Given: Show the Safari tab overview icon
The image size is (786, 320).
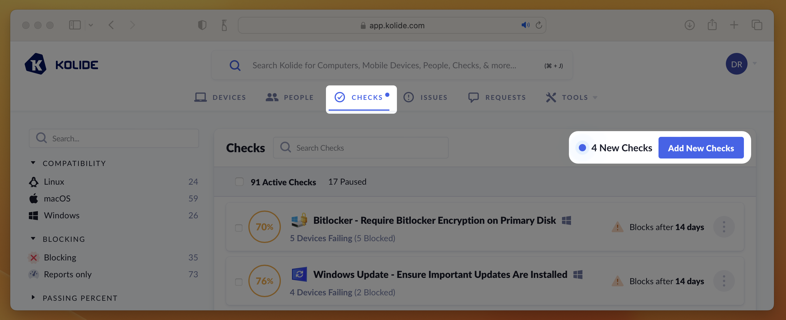Looking at the screenshot, I should pos(757,25).
